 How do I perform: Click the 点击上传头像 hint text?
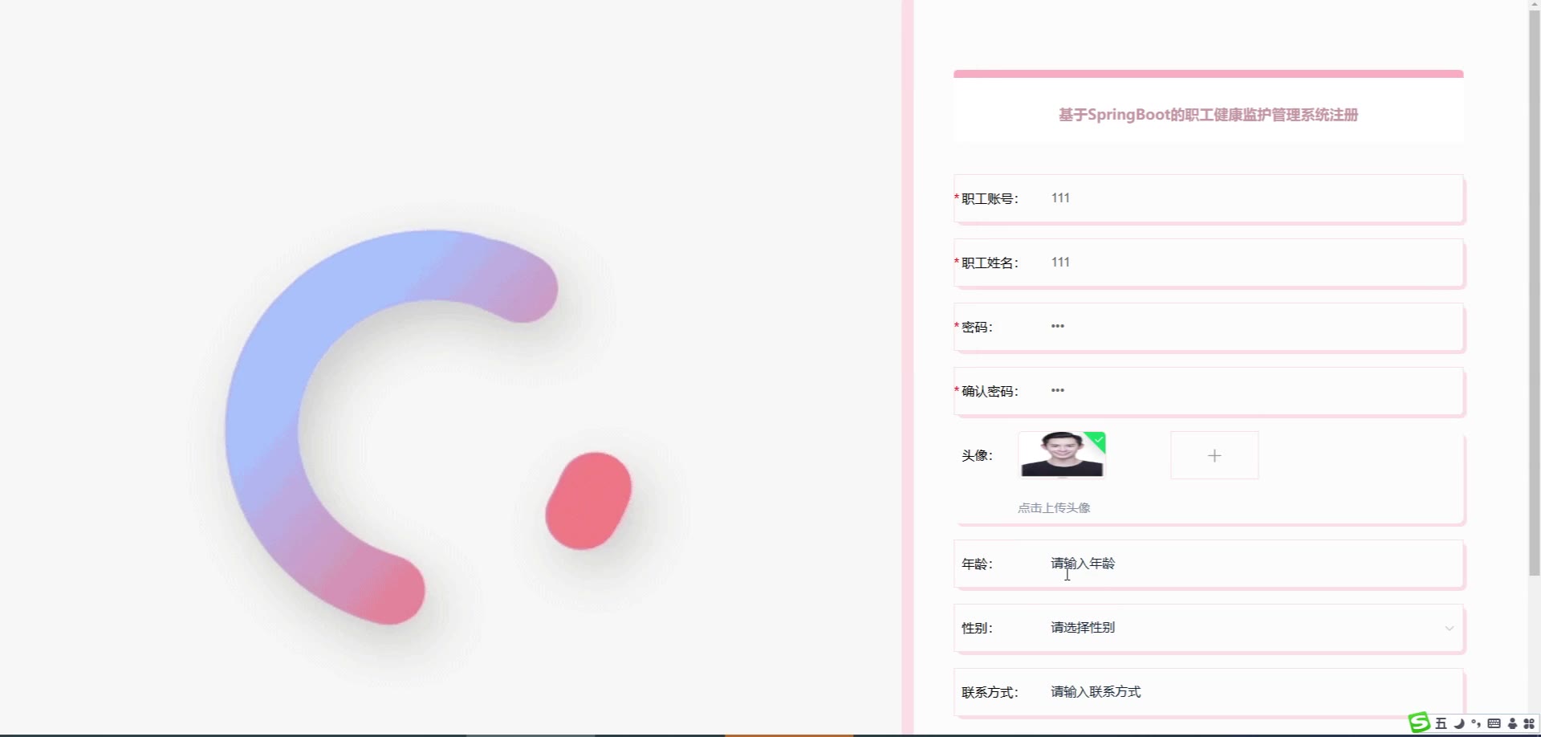coord(1054,507)
